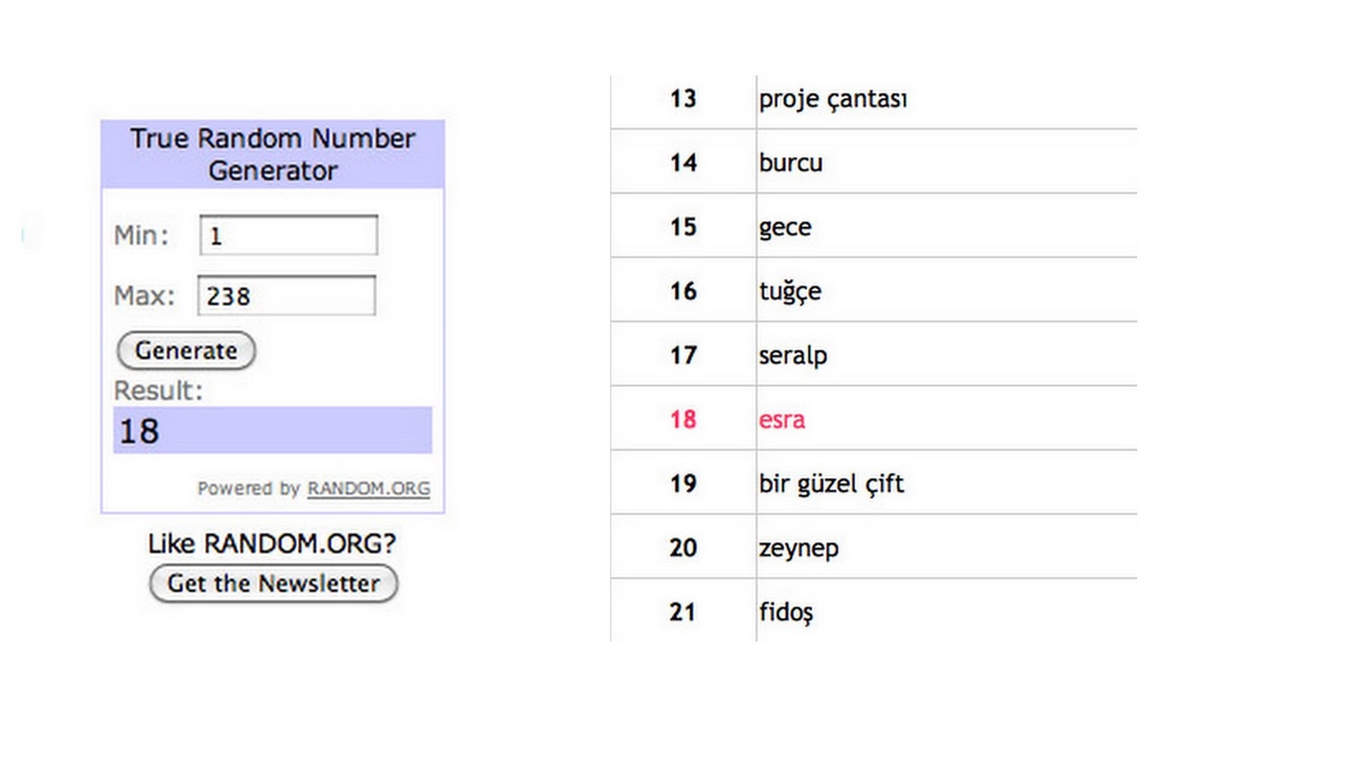1371x774 pixels.
Task: Click the Generate button
Action: (x=186, y=351)
